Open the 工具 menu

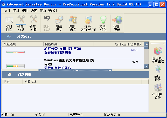click(x=16, y=11)
